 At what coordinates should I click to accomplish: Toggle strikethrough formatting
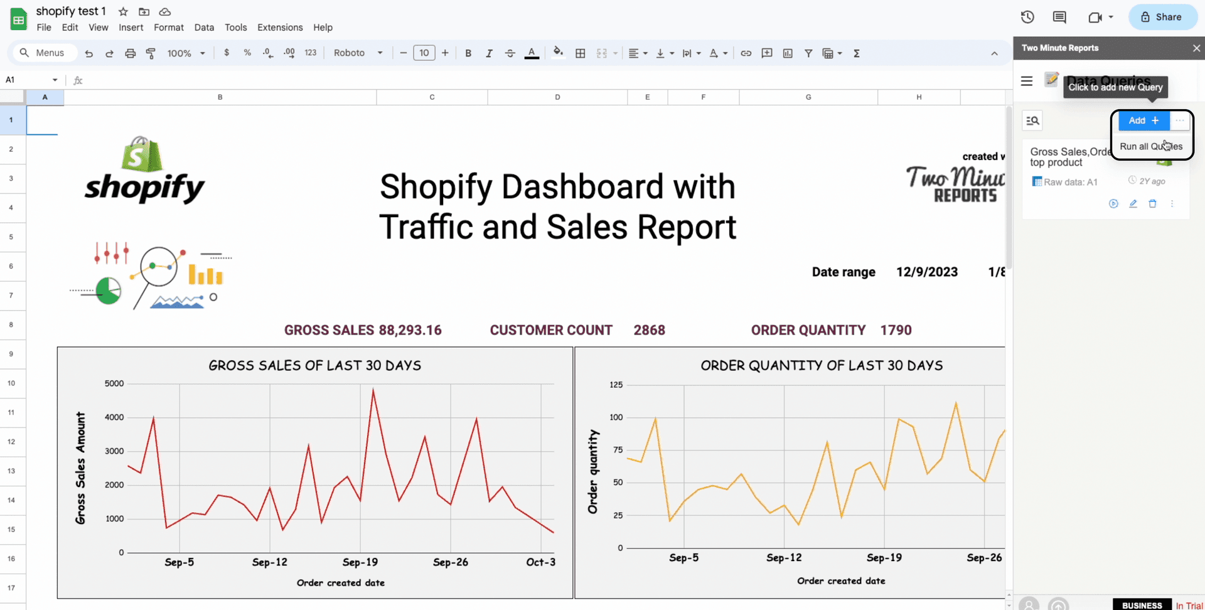(x=510, y=53)
